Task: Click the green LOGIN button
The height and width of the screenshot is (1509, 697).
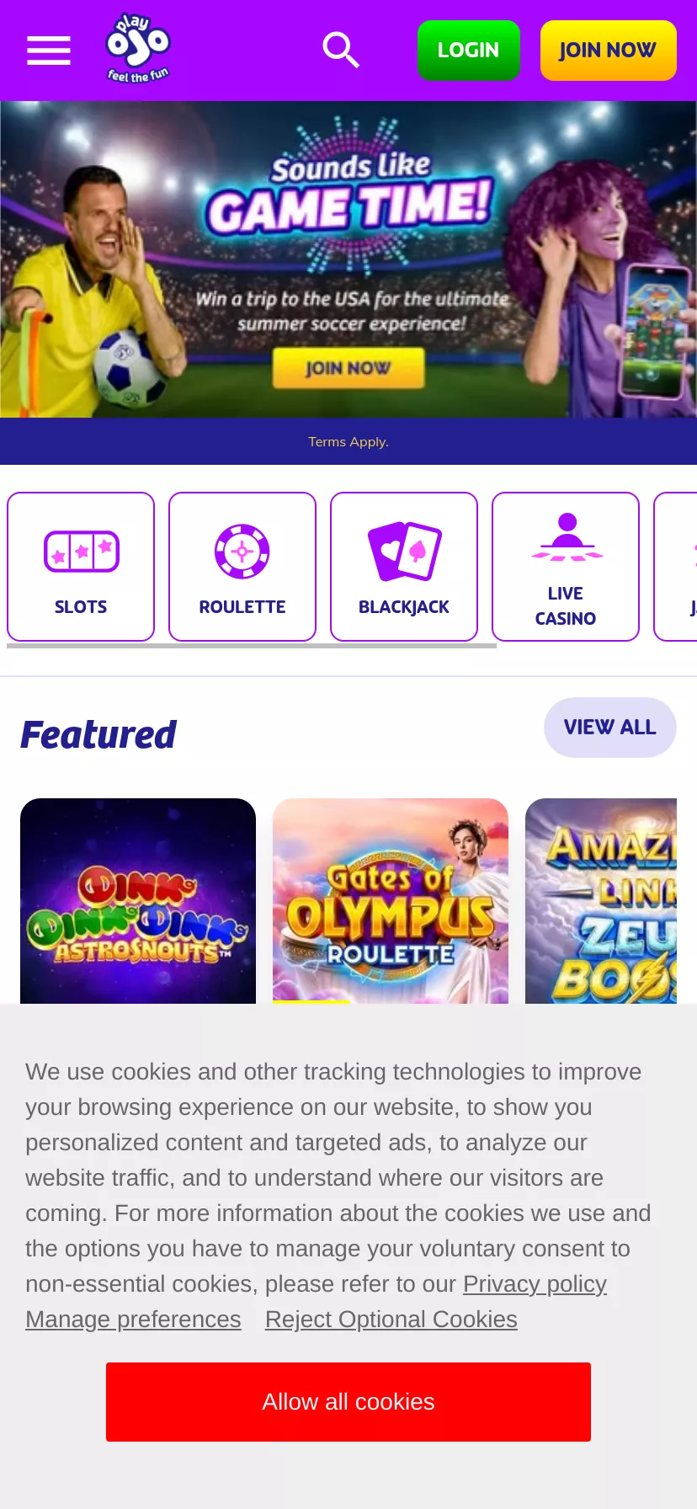Action: pos(469,51)
